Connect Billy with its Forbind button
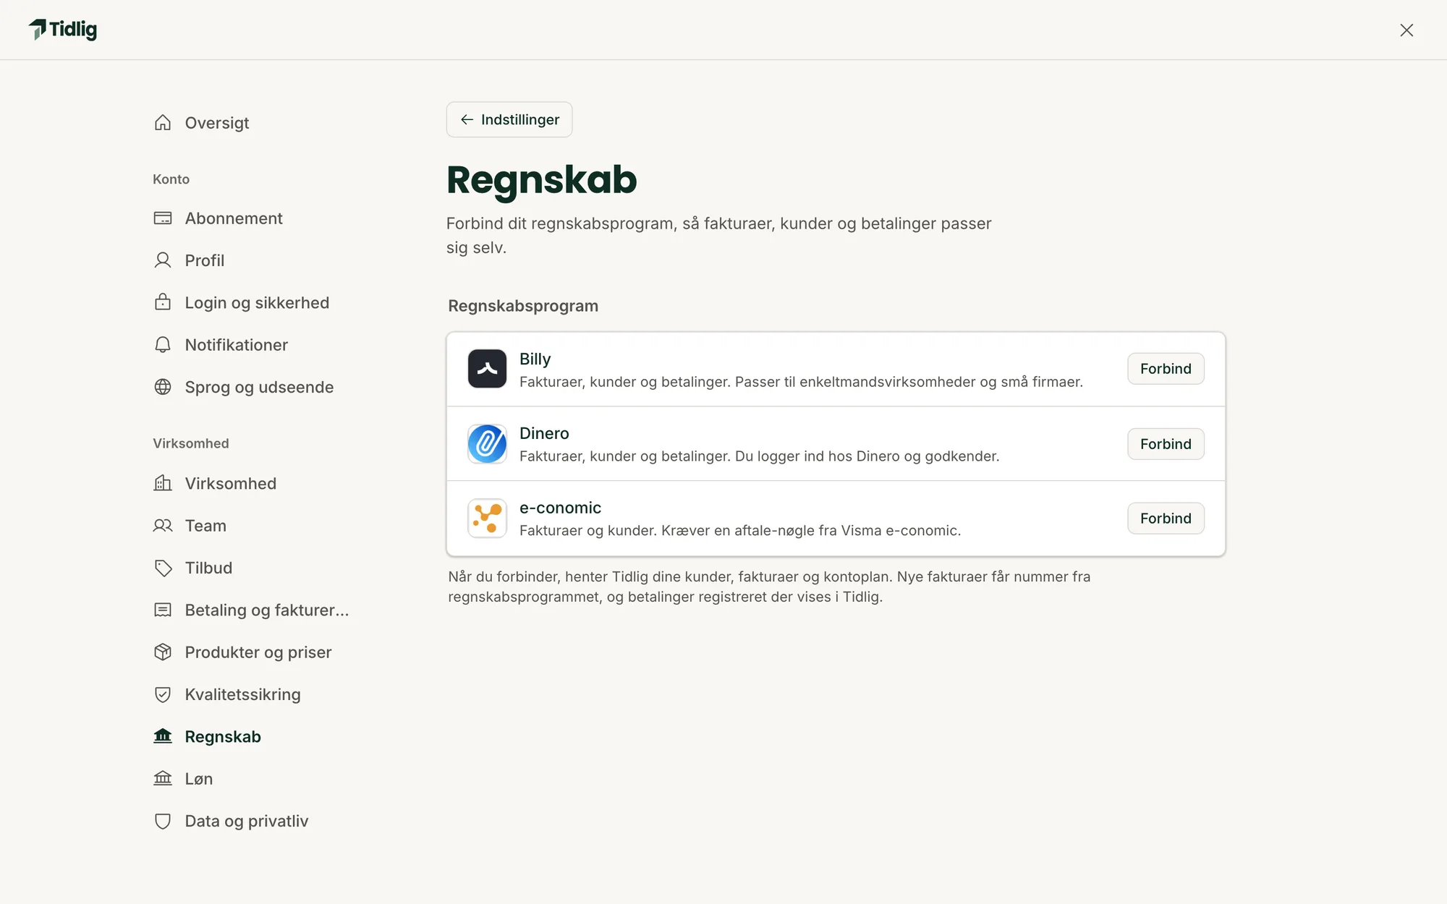Screen dimensions: 1447x904 coord(1166,369)
